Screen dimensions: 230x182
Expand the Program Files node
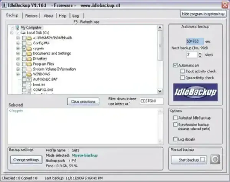tap(18, 64)
